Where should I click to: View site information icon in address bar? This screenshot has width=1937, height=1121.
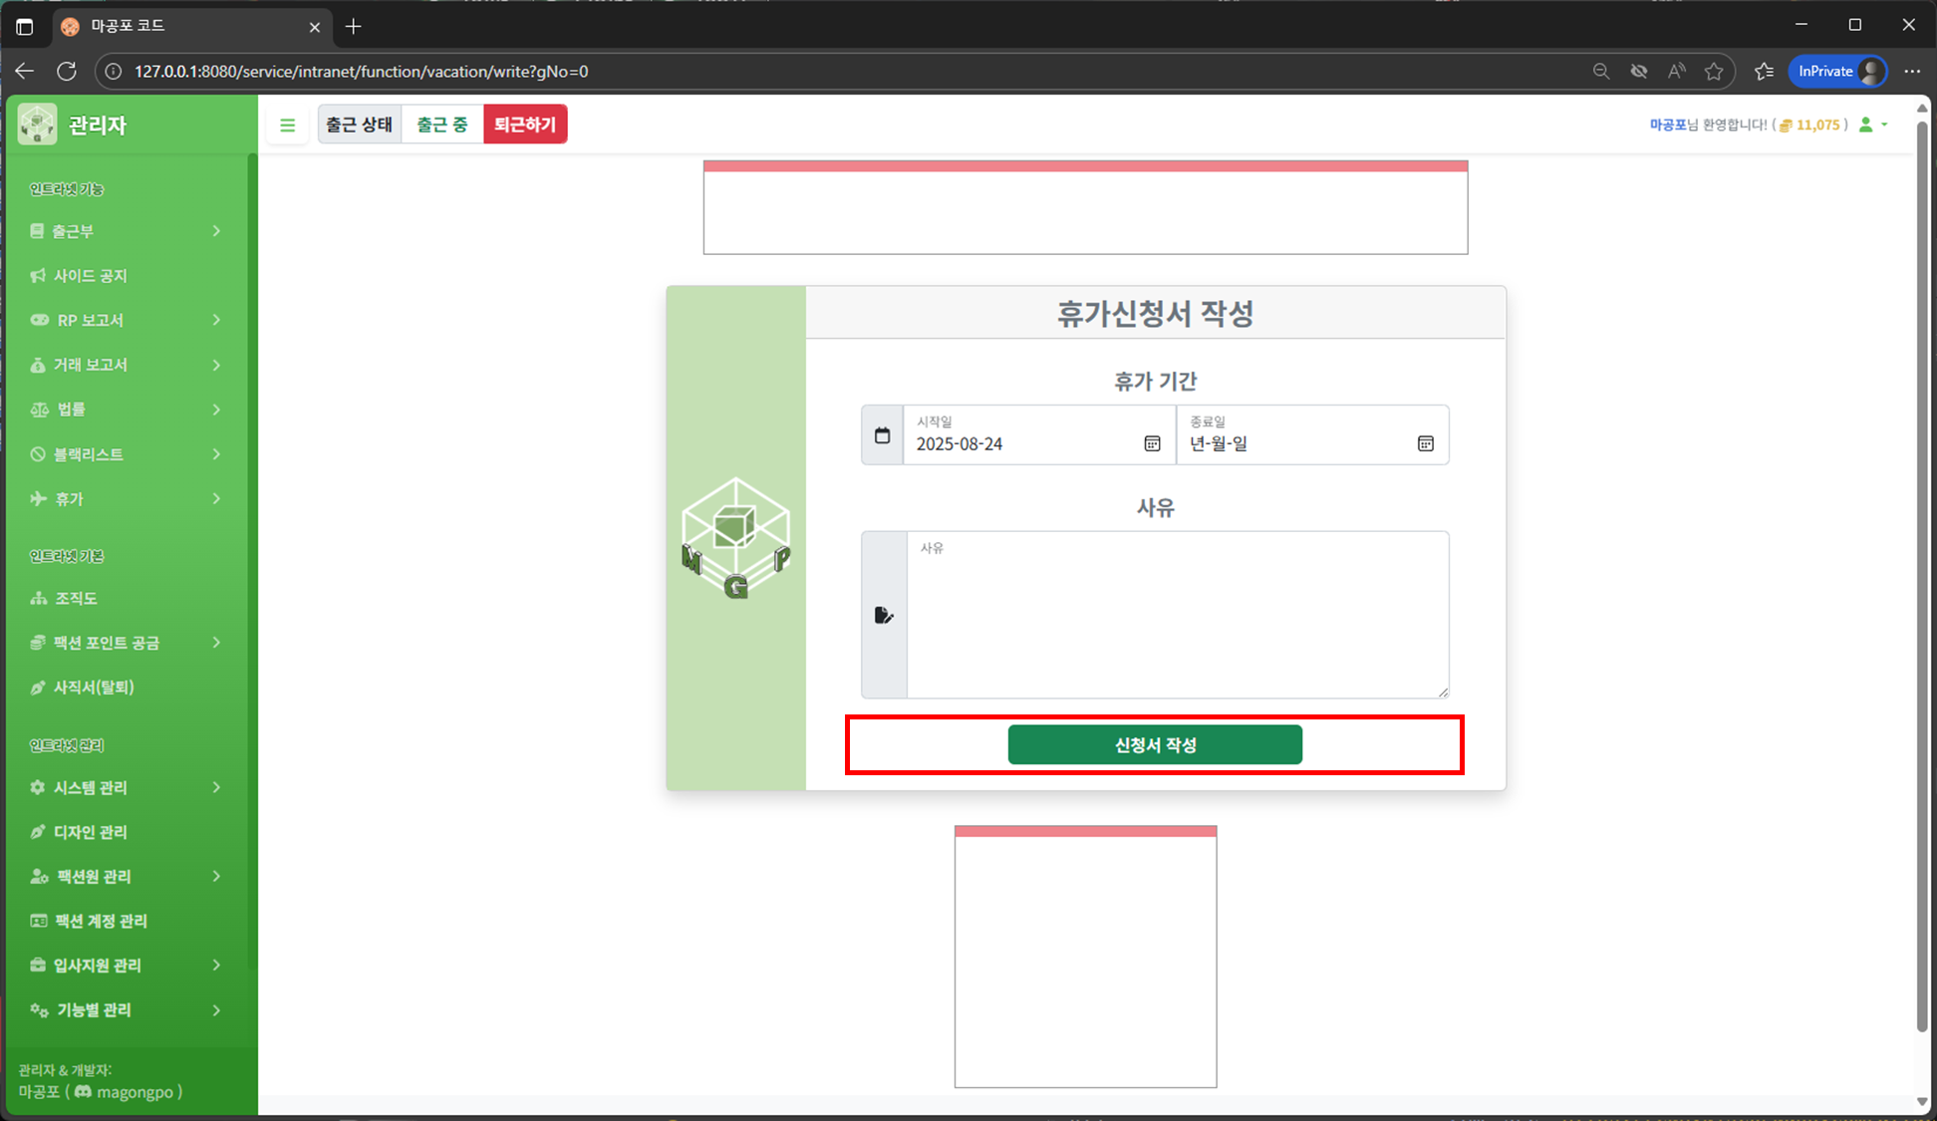(x=114, y=72)
